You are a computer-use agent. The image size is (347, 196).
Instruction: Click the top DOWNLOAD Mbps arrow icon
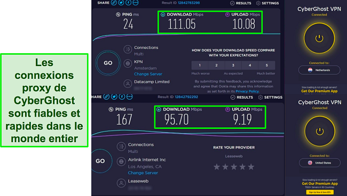(163, 14)
